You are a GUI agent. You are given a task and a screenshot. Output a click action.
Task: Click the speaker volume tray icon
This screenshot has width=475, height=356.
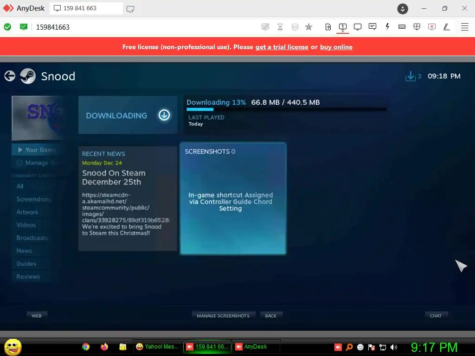click(x=394, y=347)
